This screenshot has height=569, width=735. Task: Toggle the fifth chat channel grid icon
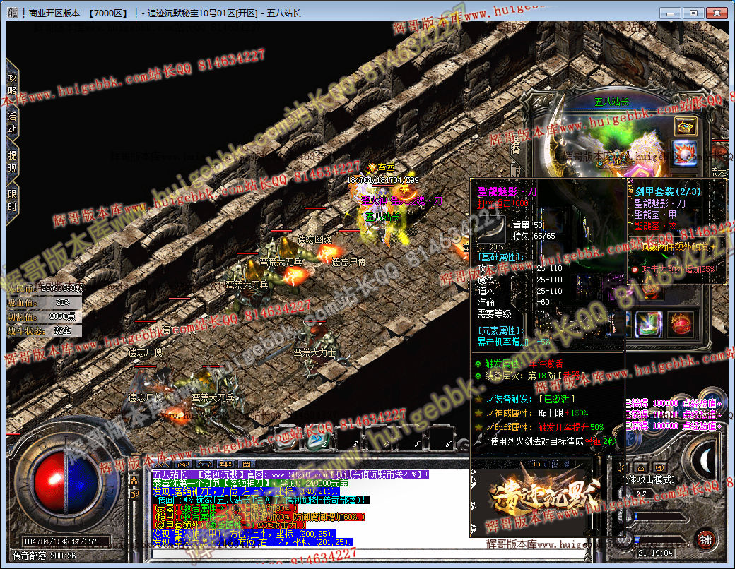tap(247, 465)
